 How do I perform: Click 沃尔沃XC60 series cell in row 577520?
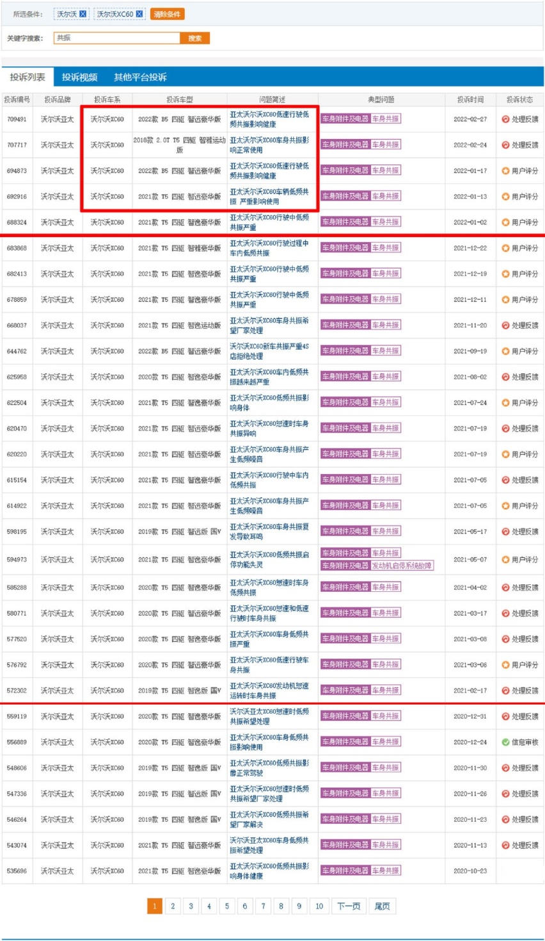click(x=107, y=639)
